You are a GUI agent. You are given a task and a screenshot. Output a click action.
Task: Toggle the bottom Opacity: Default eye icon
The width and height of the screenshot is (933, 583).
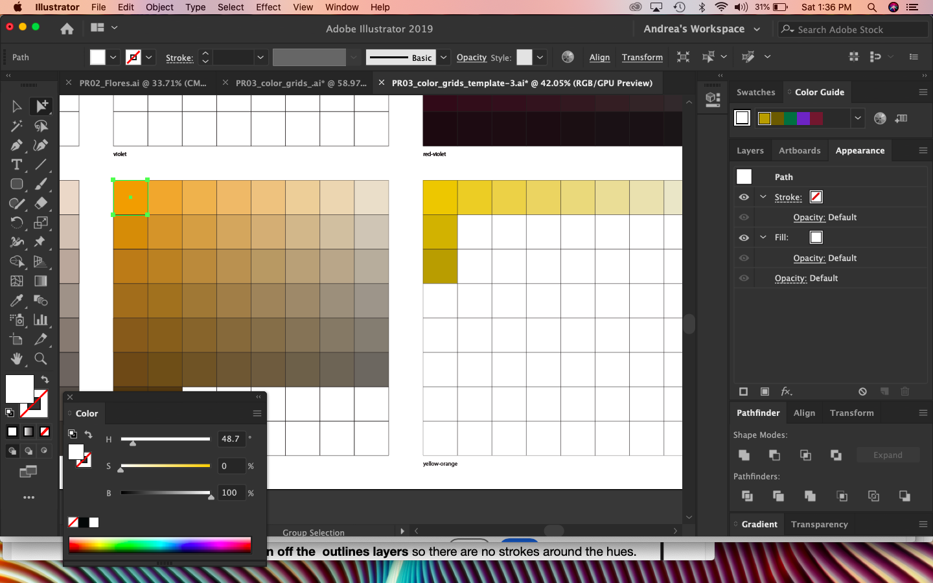coord(744,279)
